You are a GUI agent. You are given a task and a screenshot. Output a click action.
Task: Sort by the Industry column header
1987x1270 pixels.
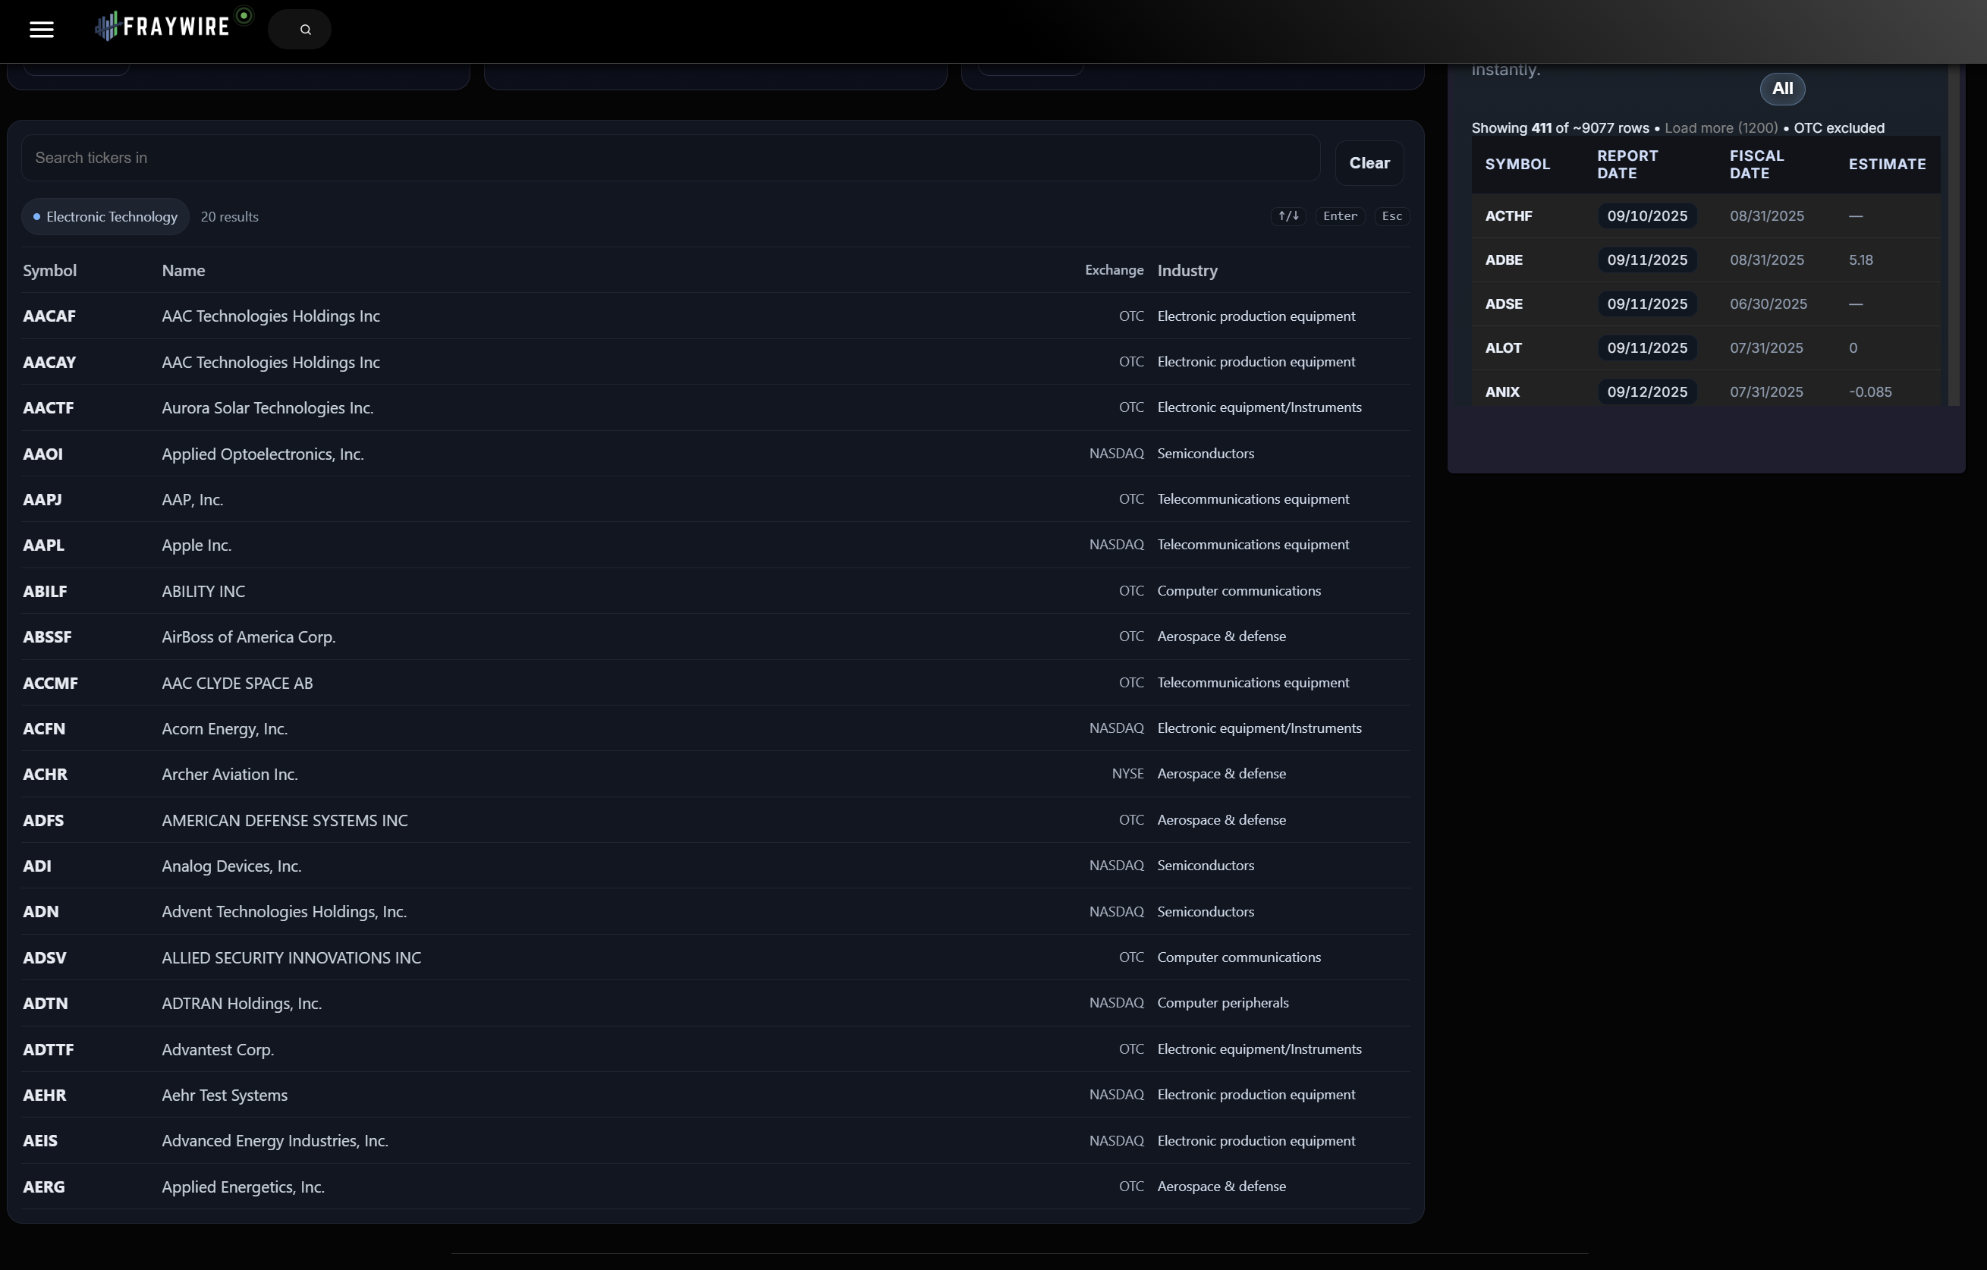click(x=1187, y=271)
